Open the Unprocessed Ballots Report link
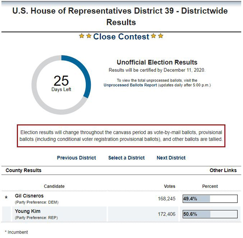 pos(130,85)
